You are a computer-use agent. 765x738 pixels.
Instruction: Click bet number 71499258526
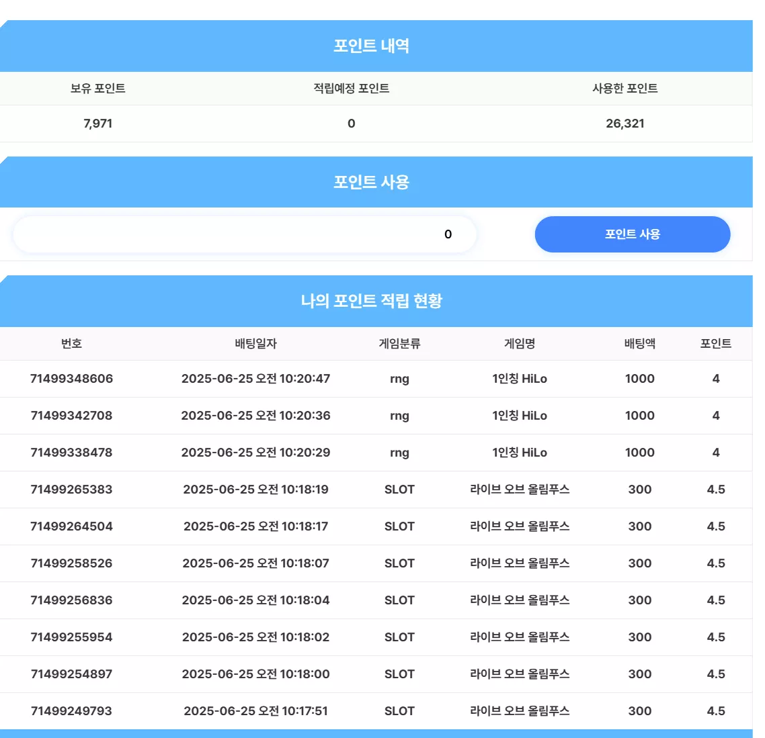(72, 563)
